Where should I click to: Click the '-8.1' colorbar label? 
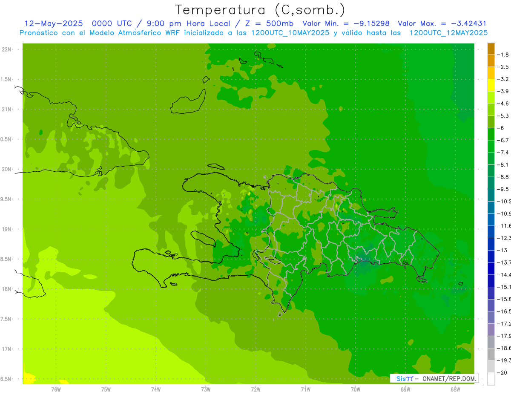[x=503, y=164]
